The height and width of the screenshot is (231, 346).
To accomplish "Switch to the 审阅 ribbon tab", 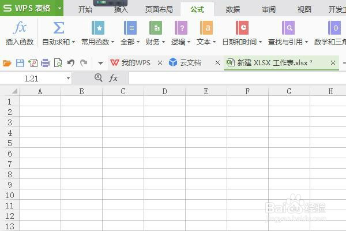I will pyautogui.click(x=269, y=9).
